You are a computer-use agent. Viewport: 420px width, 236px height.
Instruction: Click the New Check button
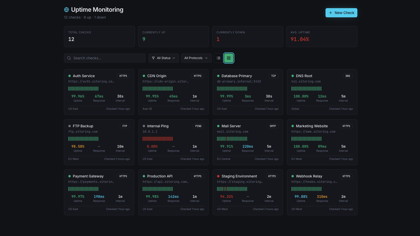(x=341, y=13)
